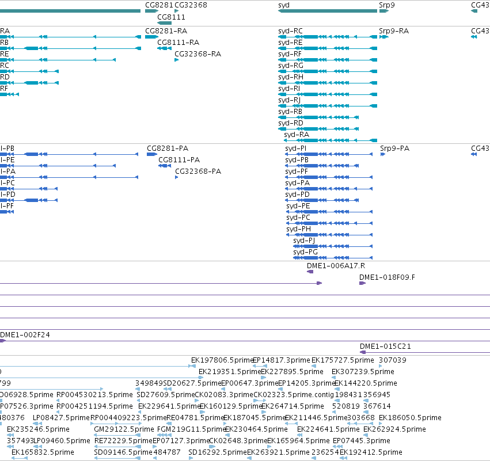
Task: Click EST EK144220.5prime
Action: click(366, 383)
